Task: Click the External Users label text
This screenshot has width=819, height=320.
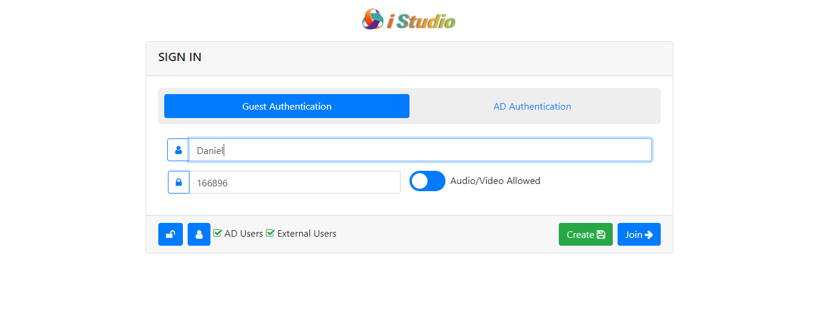Action: point(307,234)
